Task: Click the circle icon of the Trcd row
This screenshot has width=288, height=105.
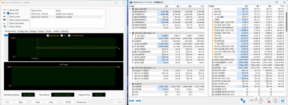Action: 133,95
